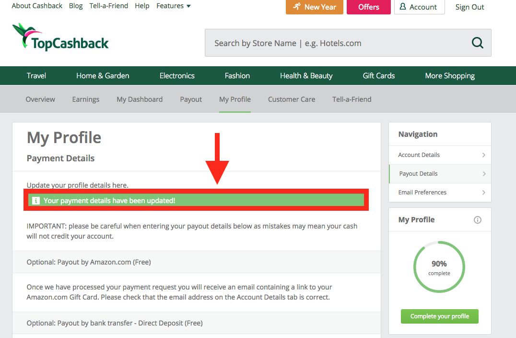The height and width of the screenshot is (338, 516).
Task: Click the info icon beside My Profile
Action: 477,220
